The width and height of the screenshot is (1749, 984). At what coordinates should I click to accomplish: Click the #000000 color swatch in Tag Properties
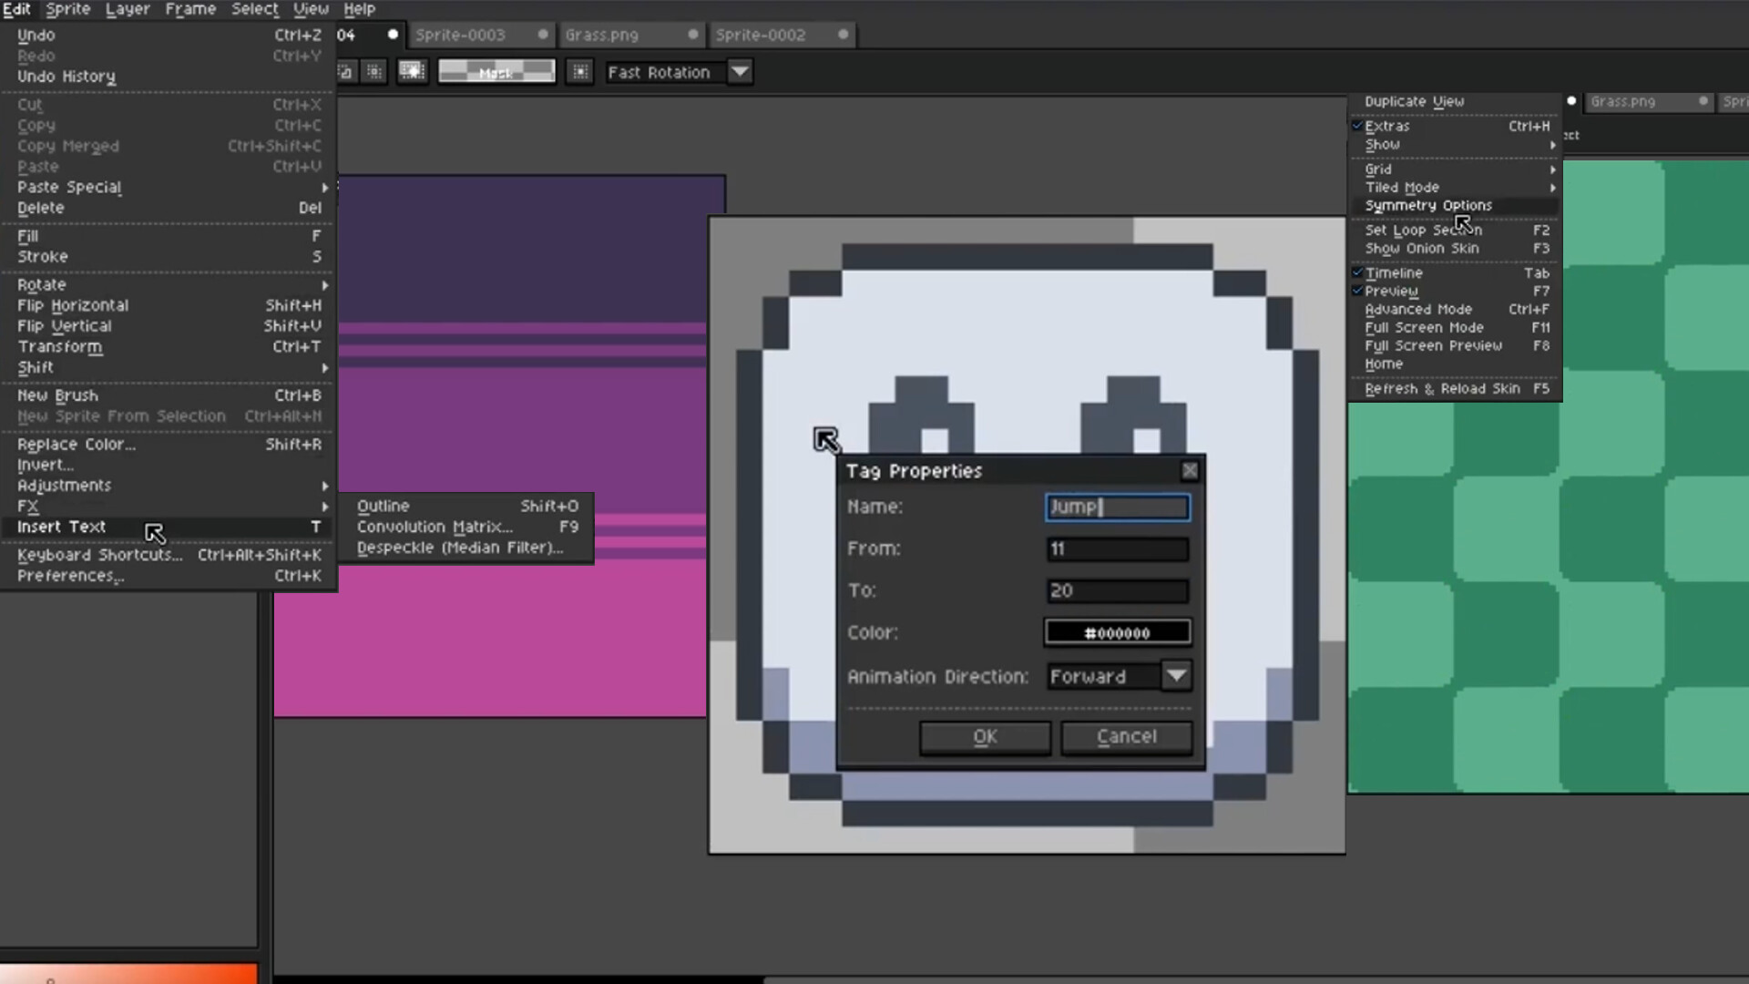[1117, 631]
